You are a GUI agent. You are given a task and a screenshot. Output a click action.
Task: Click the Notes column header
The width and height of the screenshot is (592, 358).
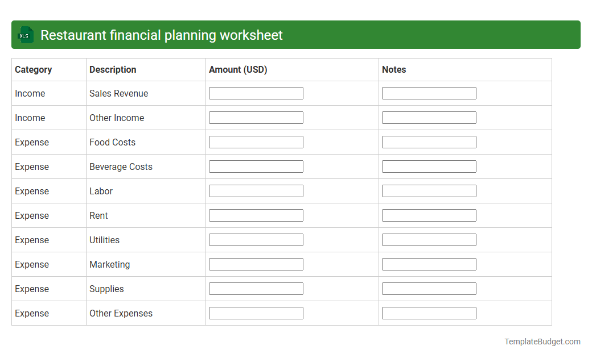pos(393,69)
